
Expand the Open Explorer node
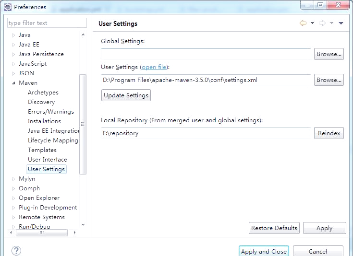[x=13, y=198]
